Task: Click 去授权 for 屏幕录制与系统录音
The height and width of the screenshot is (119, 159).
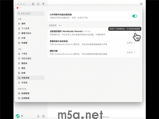Action: pos(131,43)
